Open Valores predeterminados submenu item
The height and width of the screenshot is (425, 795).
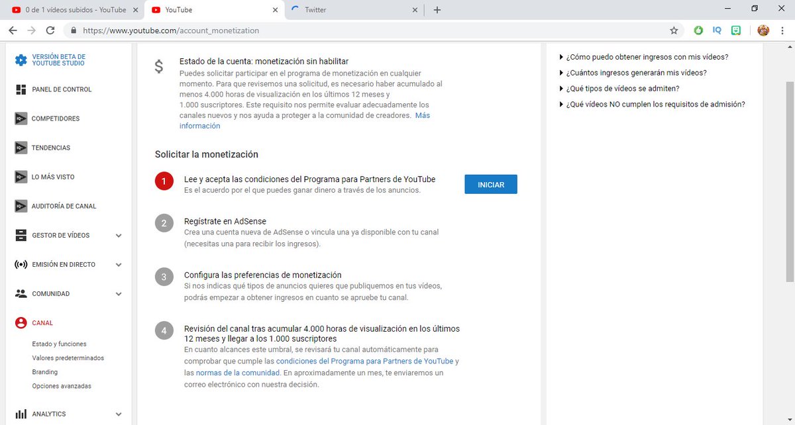(x=68, y=358)
